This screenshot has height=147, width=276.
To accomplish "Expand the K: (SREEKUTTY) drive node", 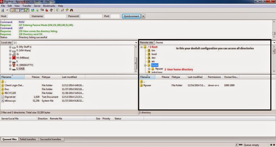I will [x=10, y=65].
